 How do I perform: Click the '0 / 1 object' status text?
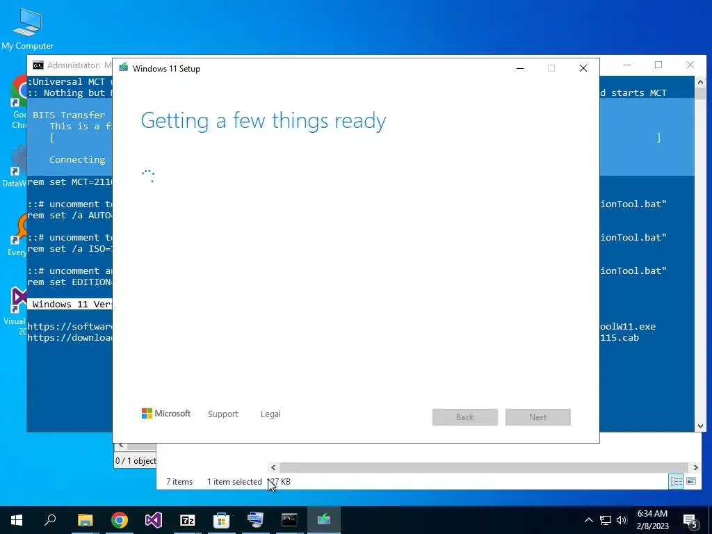coord(136,460)
